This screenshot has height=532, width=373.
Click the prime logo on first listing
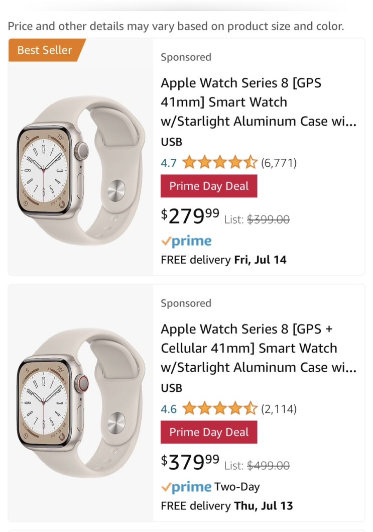[x=187, y=241]
